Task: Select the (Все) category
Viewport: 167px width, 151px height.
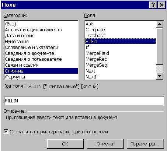Action: click(41, 24)
